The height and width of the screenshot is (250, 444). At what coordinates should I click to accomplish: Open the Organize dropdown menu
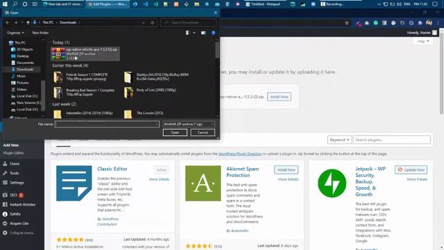15,33
